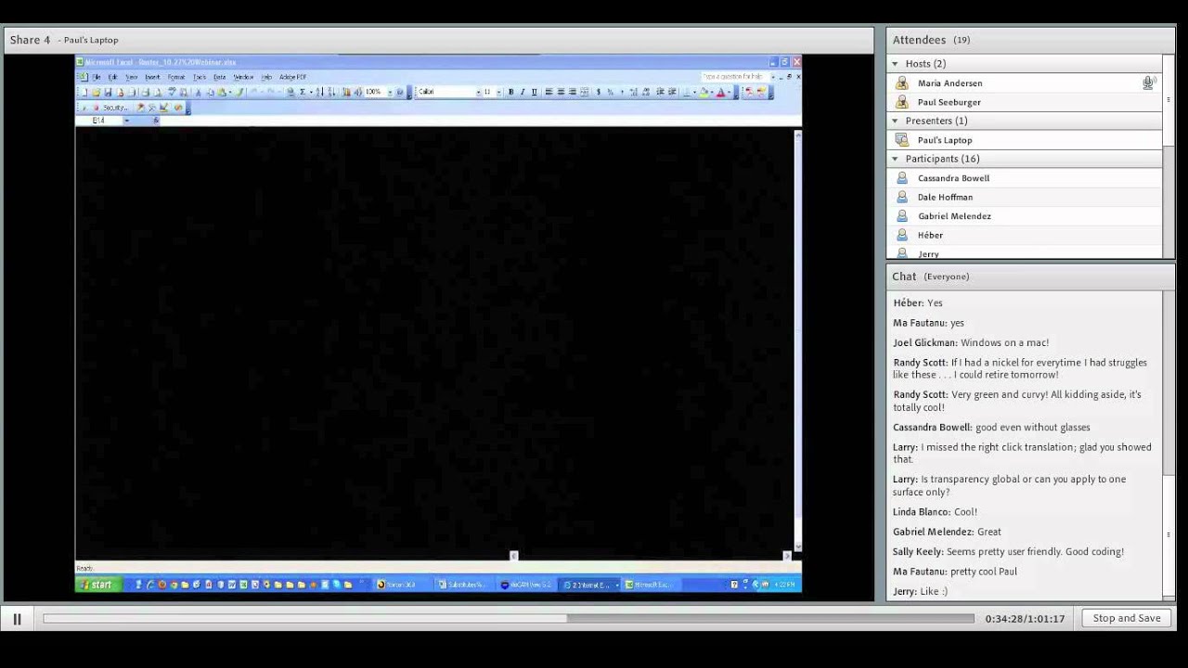Screen dimensions: 1188x668
Task: Click the Borders icon in Excel toolbar
Action: tap(687, 92)
